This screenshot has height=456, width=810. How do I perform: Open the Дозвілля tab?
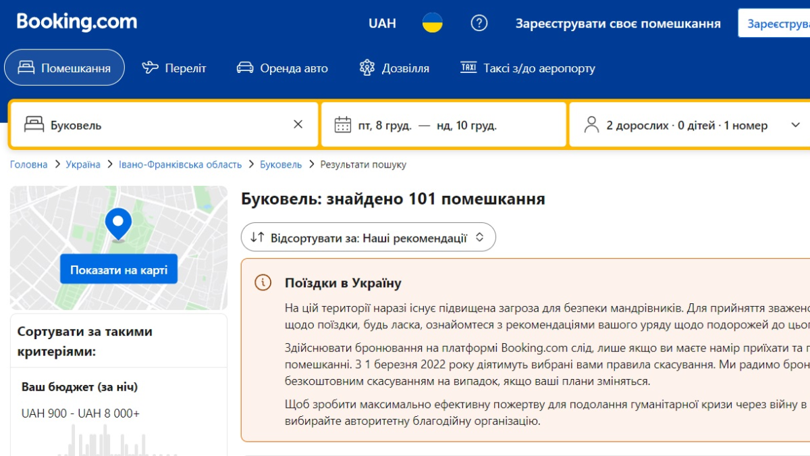click(x=394, y=68)
